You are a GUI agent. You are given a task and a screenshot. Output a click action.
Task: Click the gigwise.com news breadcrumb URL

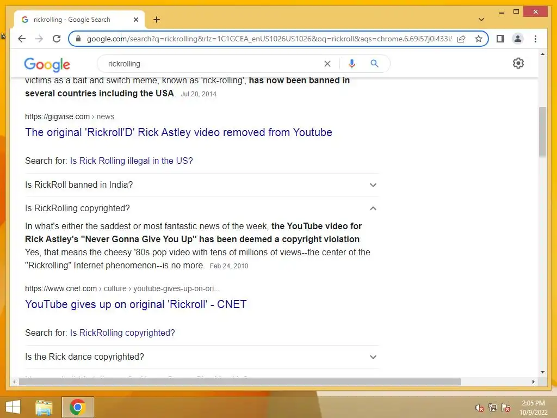point(70,116)
